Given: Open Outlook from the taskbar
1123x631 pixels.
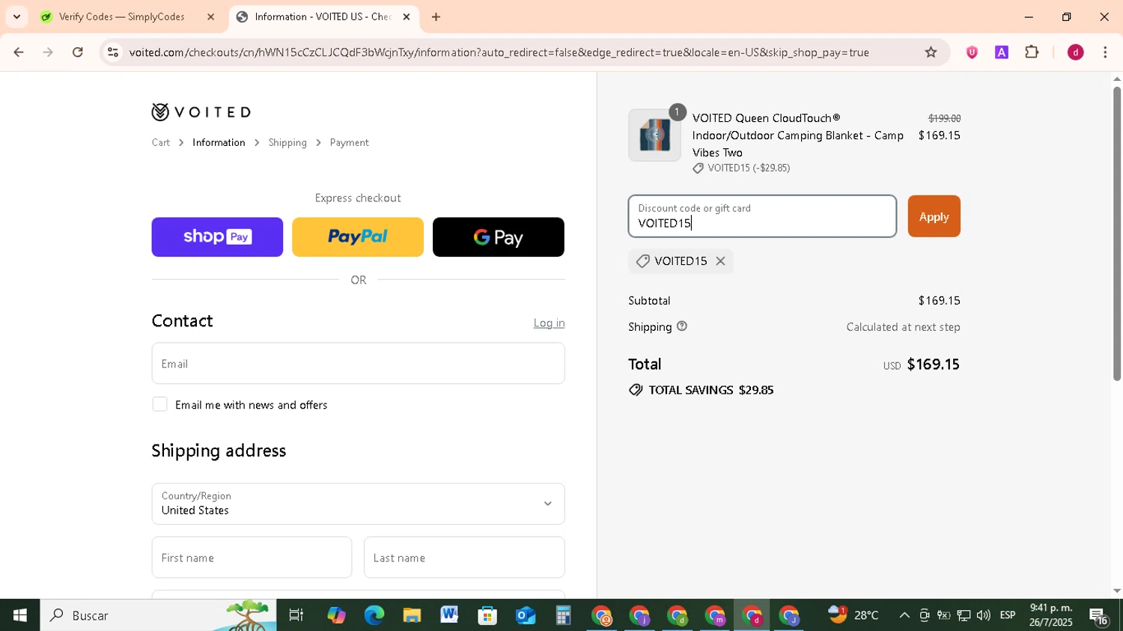Looking at the screenshot, I should point(526,615).
